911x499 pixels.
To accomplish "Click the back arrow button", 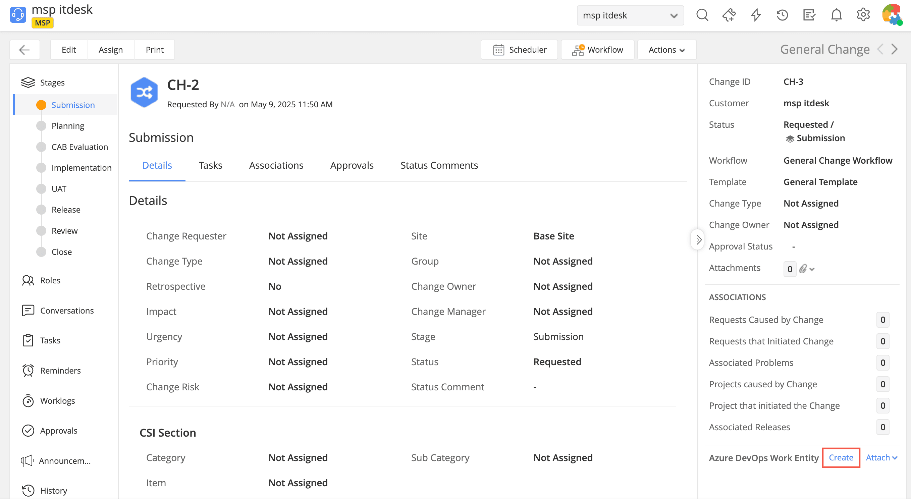I will (24, 50).
